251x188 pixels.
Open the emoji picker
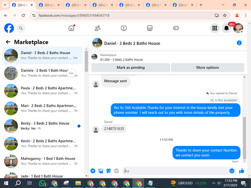click(232, 171)
